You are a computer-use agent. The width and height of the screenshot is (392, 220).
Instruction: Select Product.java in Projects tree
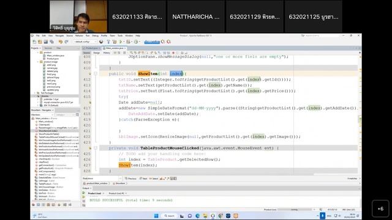point(52,59)
